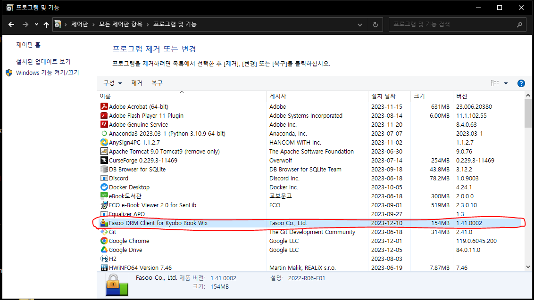Click the DB Browser for SQLite icon
Screen dimensions: 534x300
(104, 169)
